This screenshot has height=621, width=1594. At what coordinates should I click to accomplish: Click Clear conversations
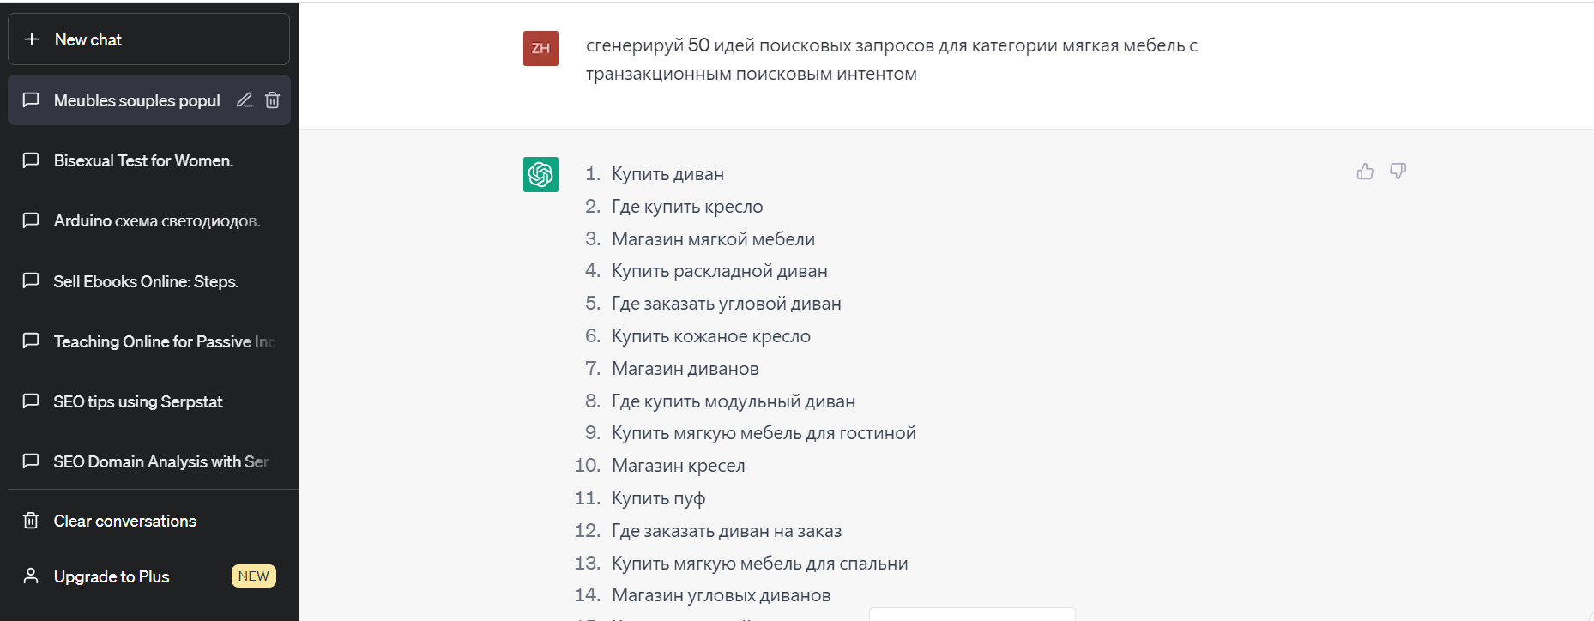coord(124,520)
